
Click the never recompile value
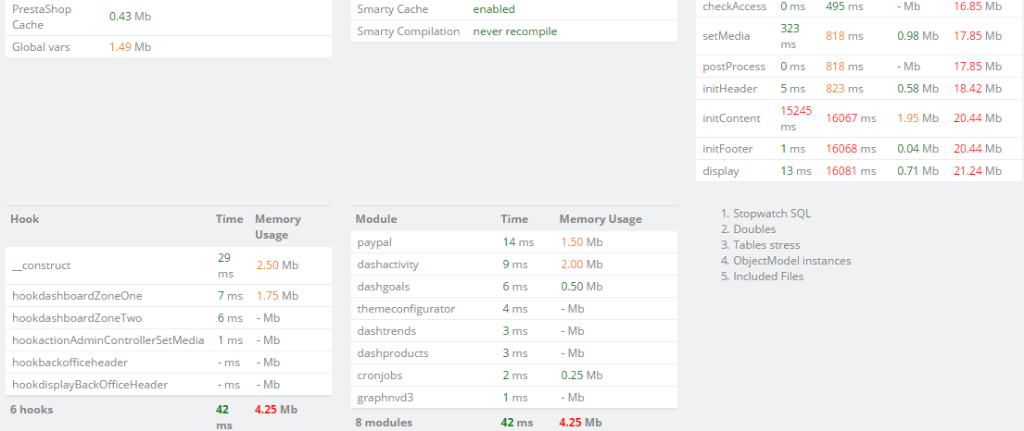pos(515,31)
